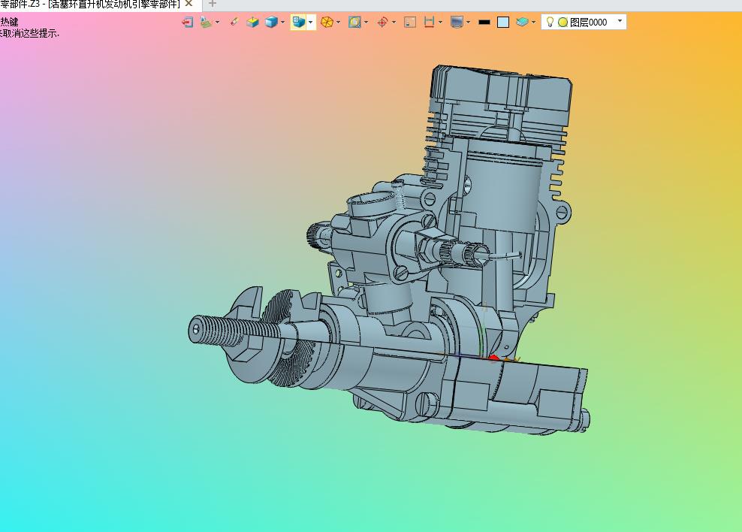
Task: Click the orange polyhedron wireframe icon
Action: coord(327,23)
